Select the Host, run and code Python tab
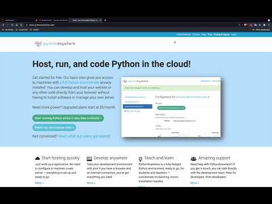Viewport: 272px width, 204px height. 86,20
